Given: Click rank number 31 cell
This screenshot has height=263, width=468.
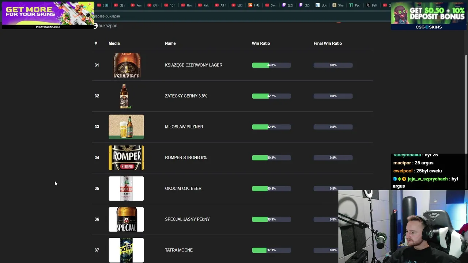Looking at the screenshot, I should (97, 65).
